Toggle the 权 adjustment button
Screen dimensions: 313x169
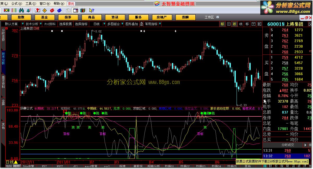tap(235, 24)
